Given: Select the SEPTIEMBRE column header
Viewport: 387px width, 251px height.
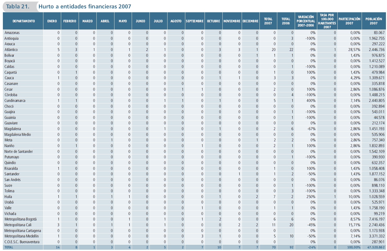Looking at the screenshot, I should (x=195, y=21).
